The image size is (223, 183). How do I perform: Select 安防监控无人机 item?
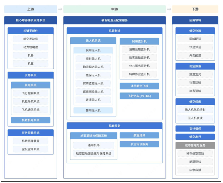93,84
